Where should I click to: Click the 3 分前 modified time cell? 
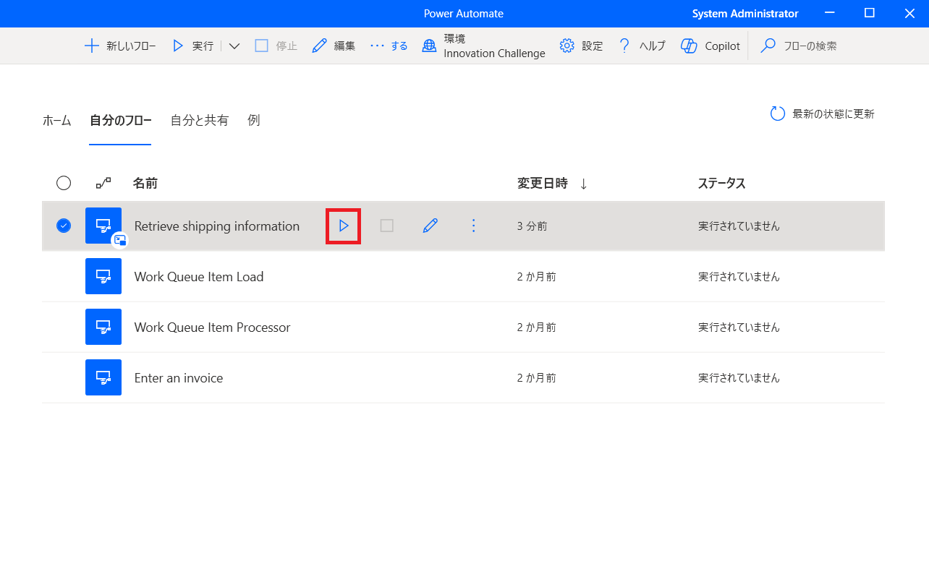pos(532,226)
